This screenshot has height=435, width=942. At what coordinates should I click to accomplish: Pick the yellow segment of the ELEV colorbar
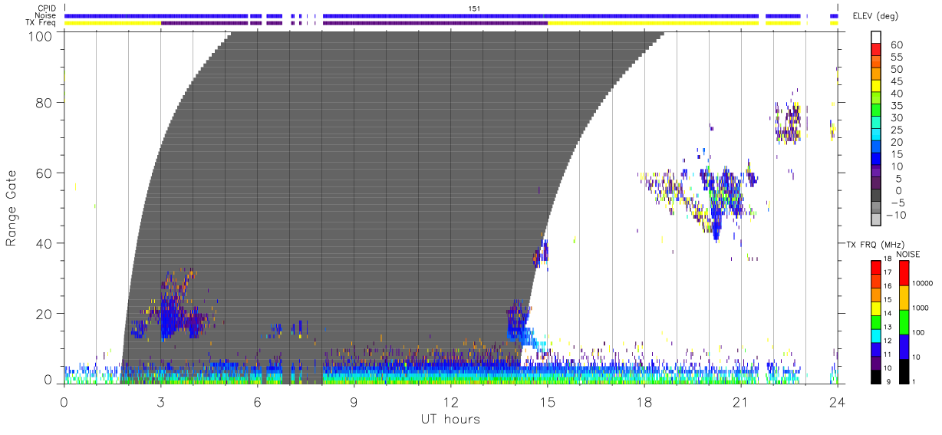[876, 87]
